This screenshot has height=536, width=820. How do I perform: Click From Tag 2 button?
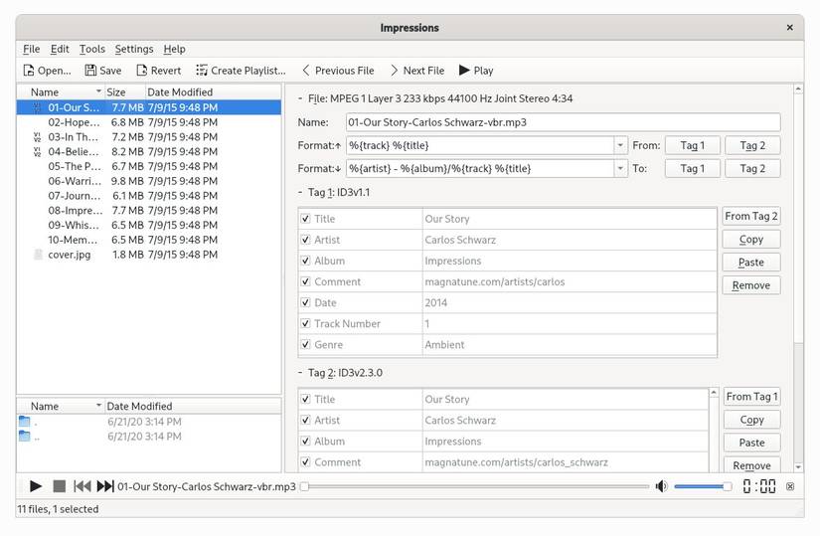pos(751,216)
